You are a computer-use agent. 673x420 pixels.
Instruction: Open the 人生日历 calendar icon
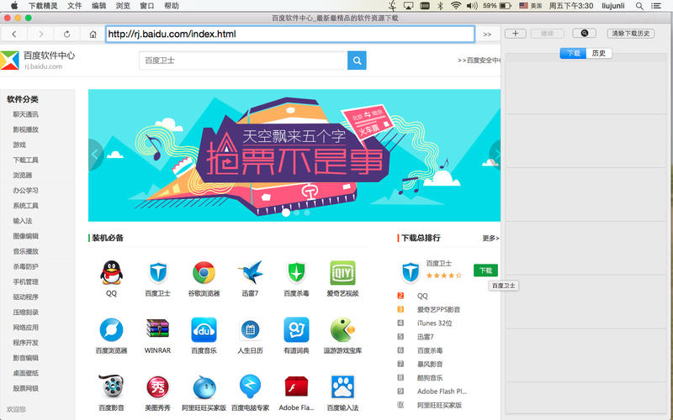(x=250, y=329)
